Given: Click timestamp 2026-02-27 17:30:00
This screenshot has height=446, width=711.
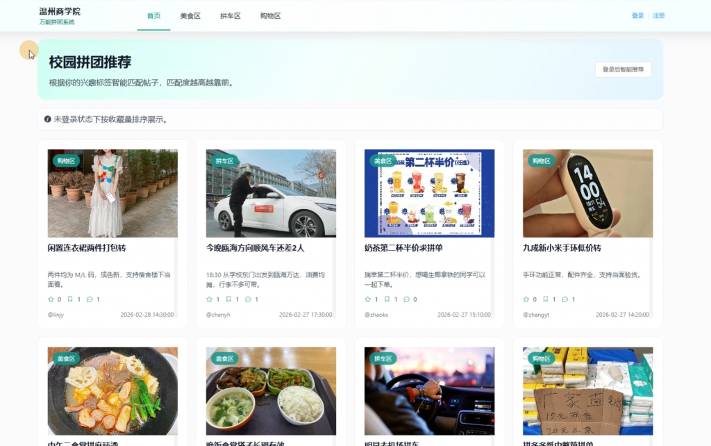Looking at the screenshot, I should 306,315.
